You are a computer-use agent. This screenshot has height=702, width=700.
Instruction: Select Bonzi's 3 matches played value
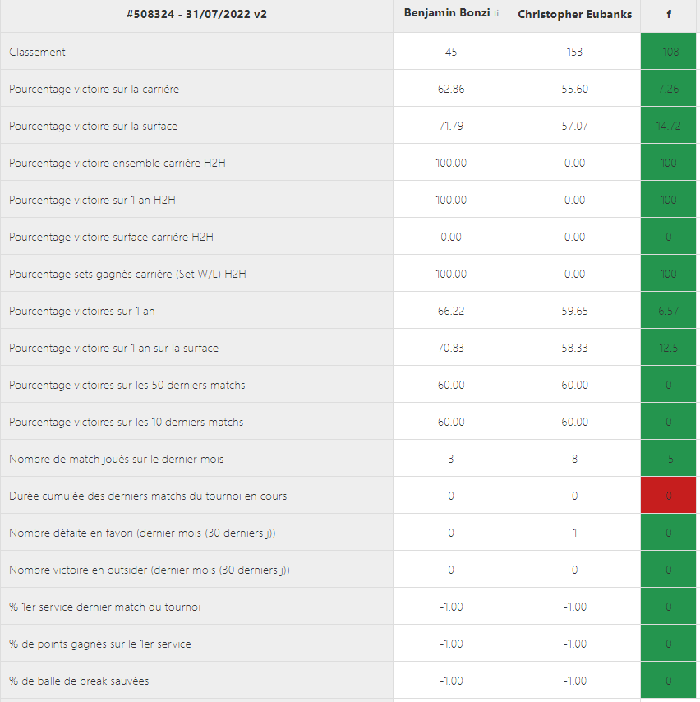[x=451, y=459]
